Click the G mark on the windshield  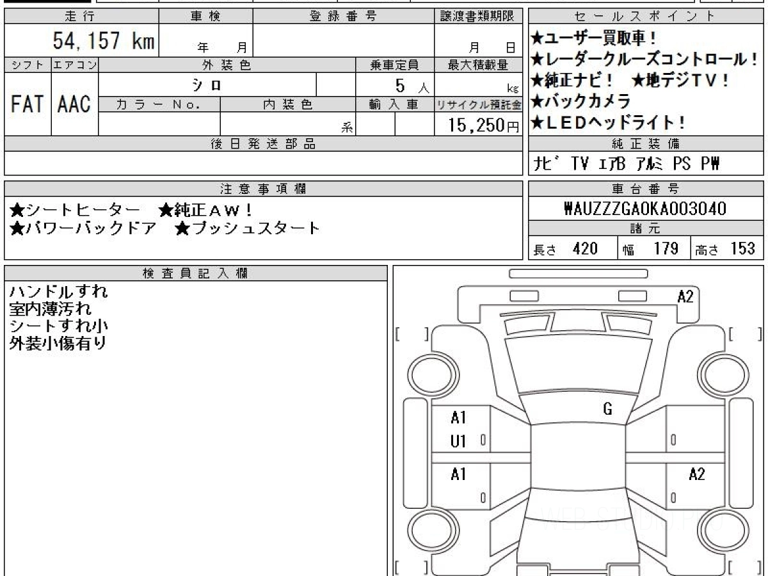coord(608,410)
